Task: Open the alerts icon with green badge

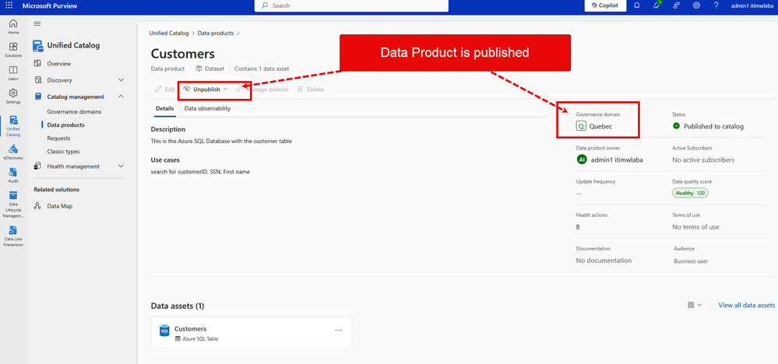Action: 657,5
